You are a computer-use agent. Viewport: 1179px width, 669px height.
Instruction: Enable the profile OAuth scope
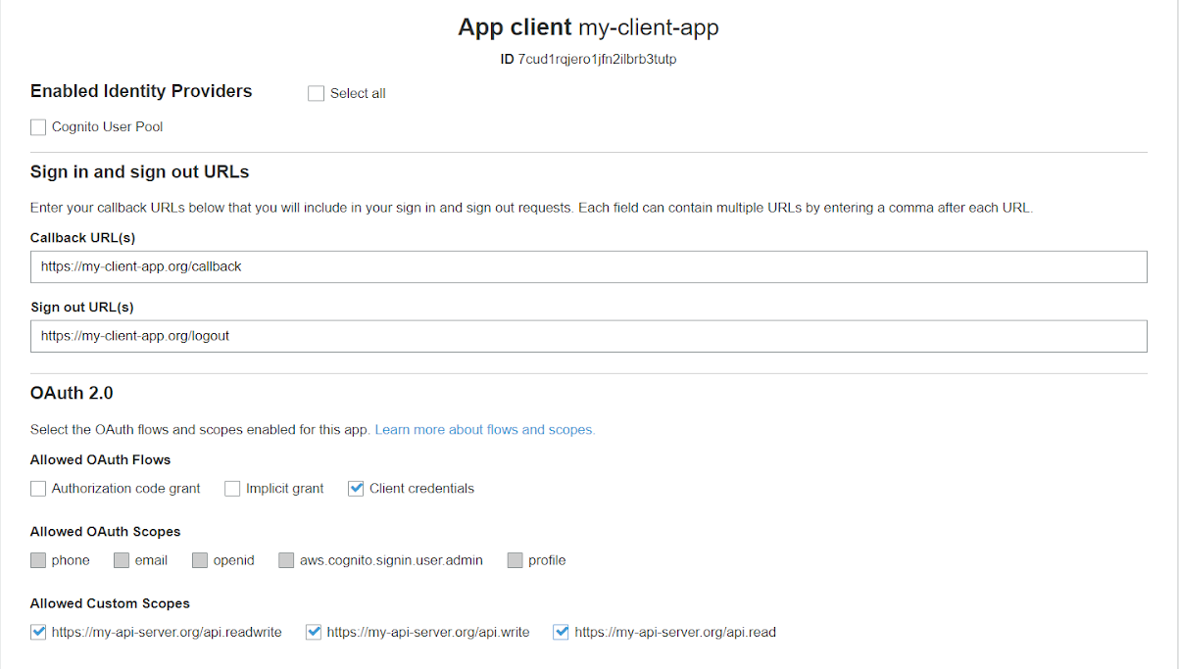(515, 559)
